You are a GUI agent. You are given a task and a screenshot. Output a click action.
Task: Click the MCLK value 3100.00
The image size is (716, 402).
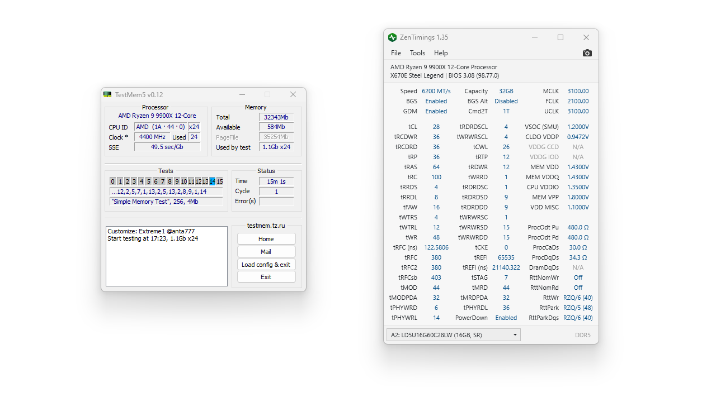(578, 91)
